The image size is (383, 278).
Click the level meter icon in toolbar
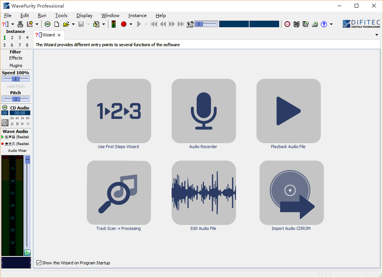[114, 24]
